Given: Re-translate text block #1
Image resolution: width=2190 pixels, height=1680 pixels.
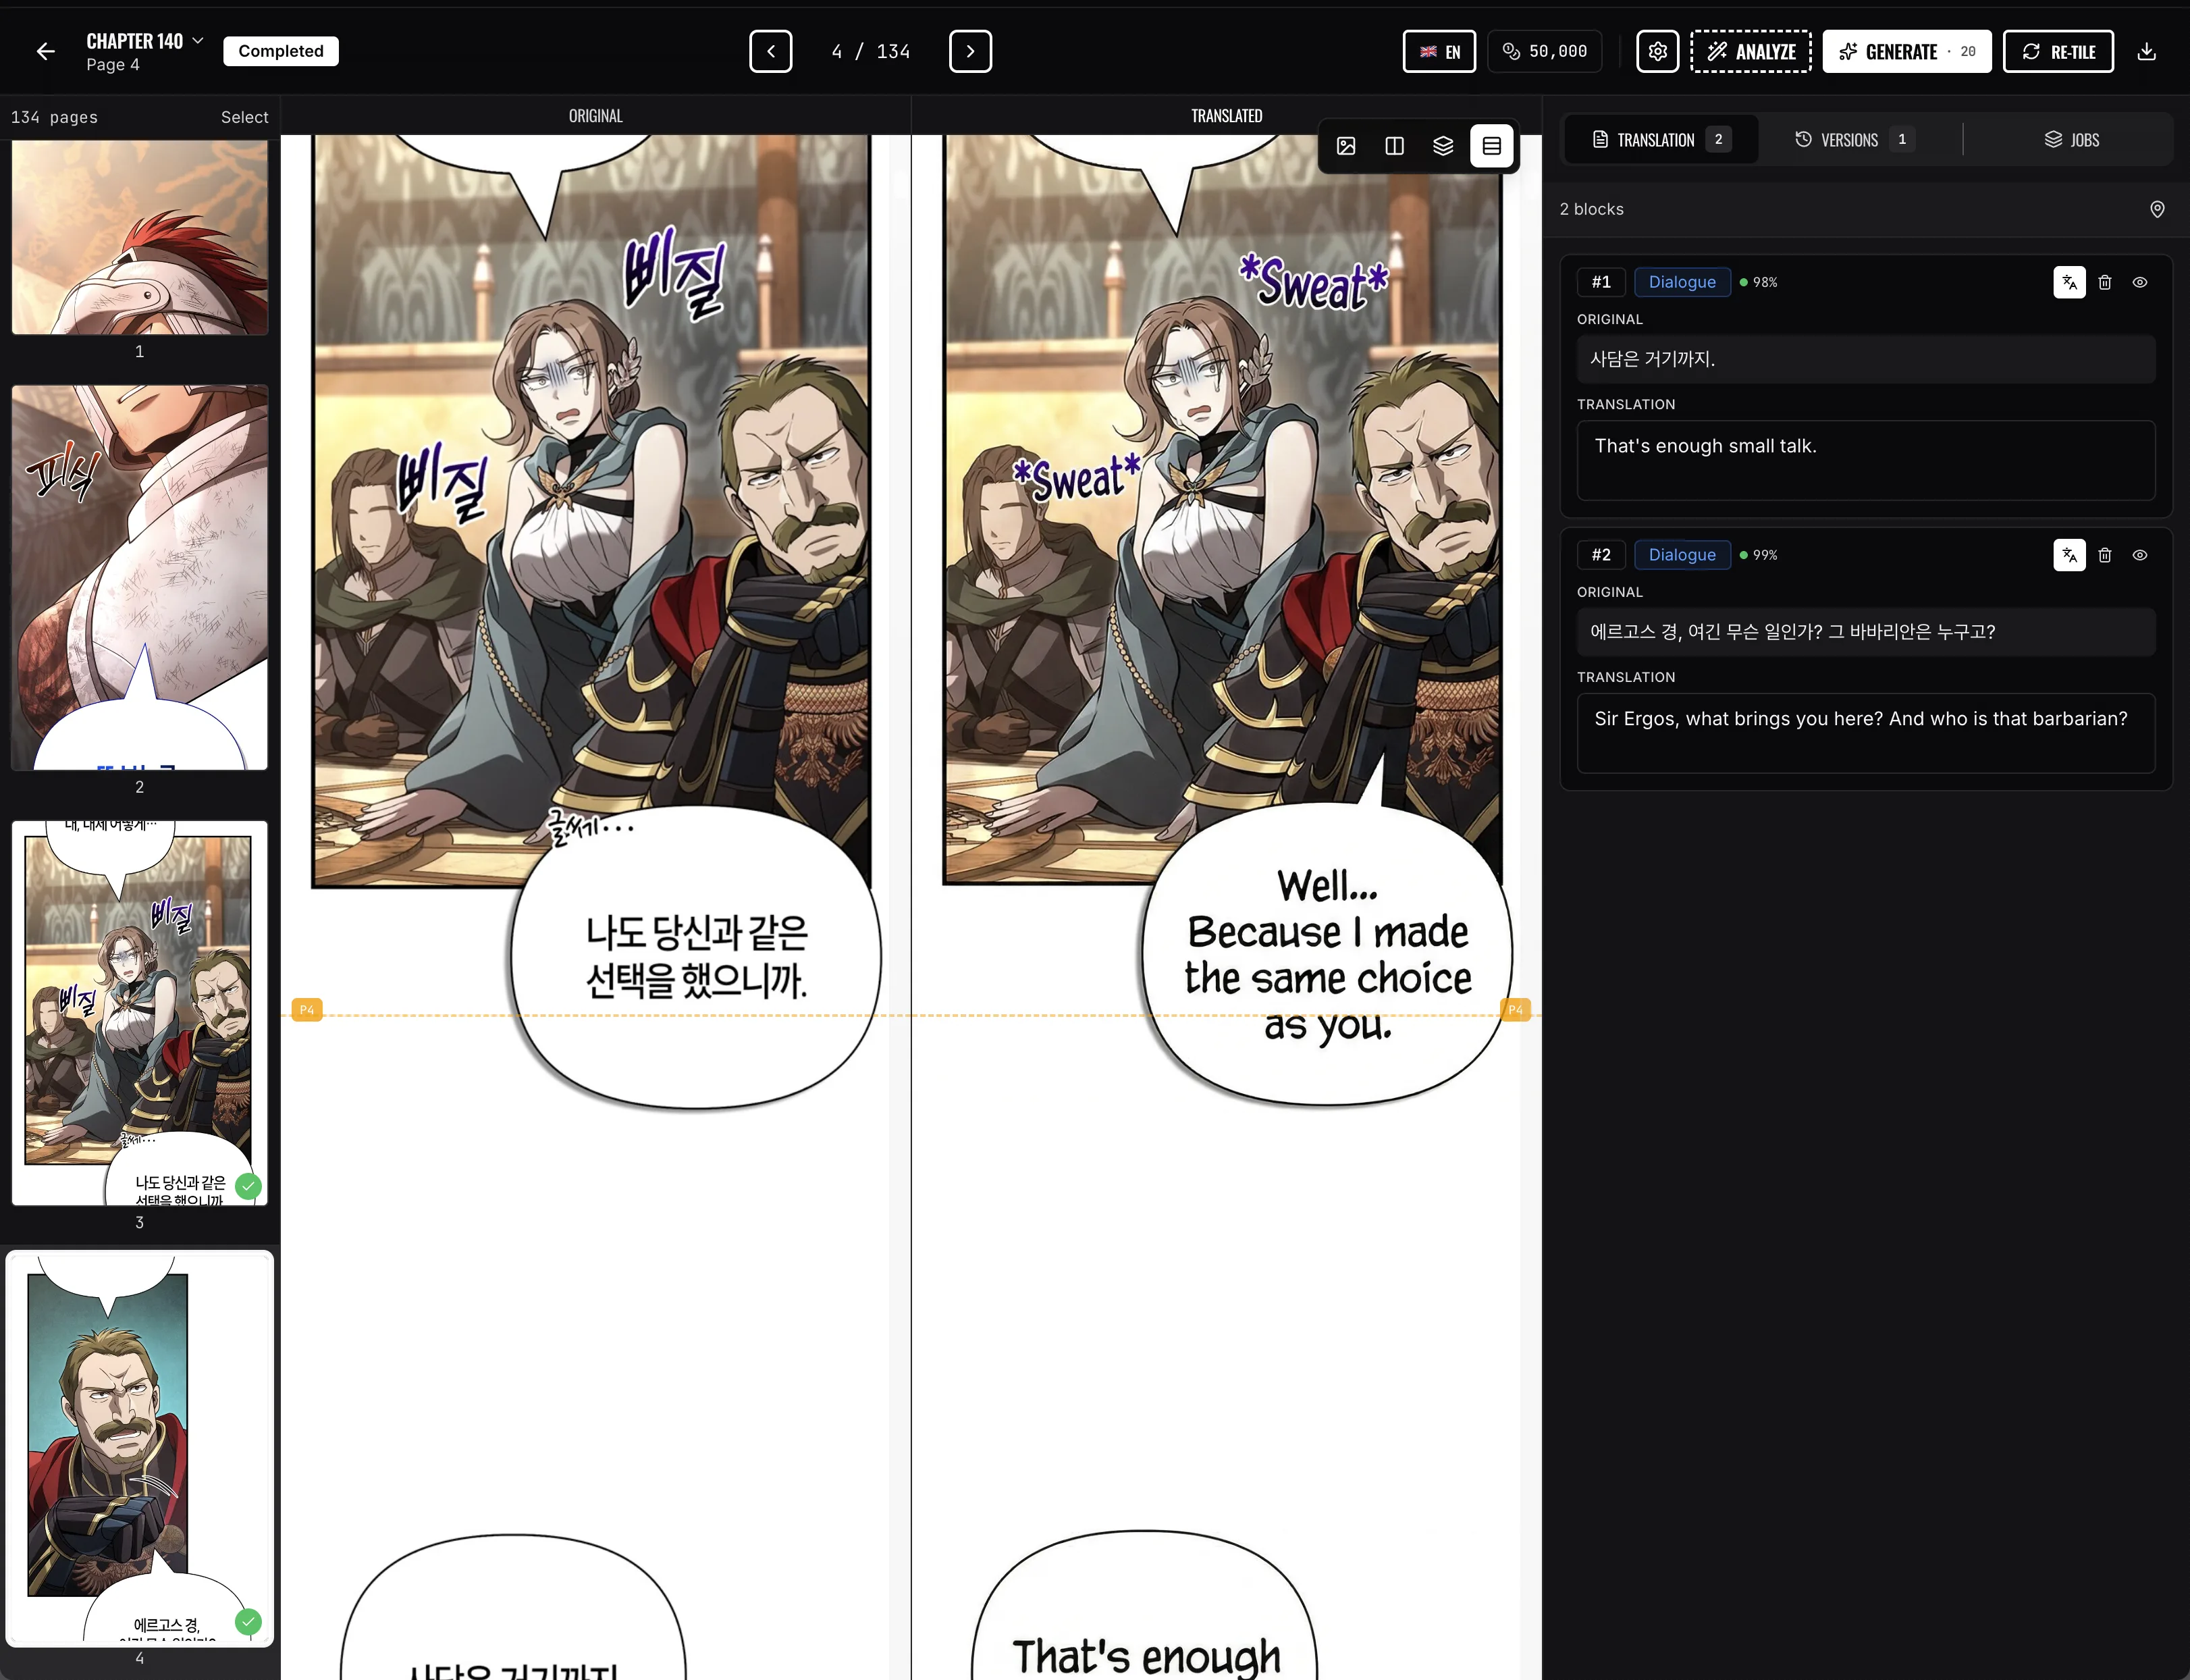Looking at the screenshot, I should pyautogui.click(x=2068, y=282).
